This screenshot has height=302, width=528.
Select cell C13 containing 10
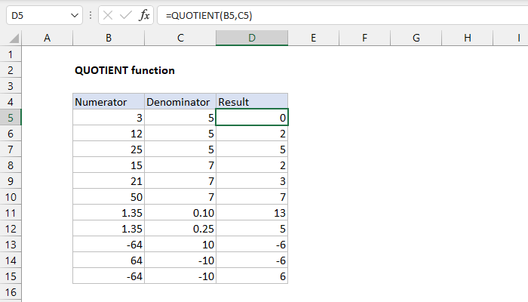180,245
